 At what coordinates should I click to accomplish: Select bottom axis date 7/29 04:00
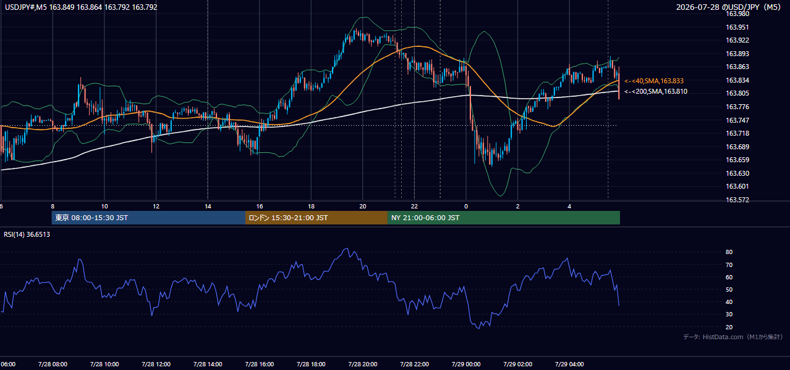click(569, 364)
